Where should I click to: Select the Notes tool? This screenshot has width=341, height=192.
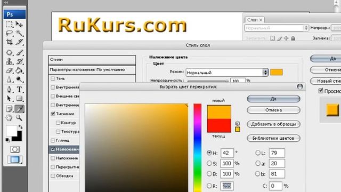9,109
